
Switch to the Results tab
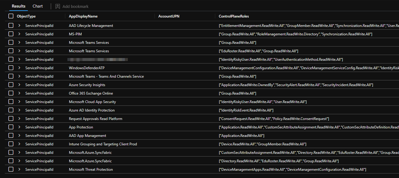(x=18, y=6)
